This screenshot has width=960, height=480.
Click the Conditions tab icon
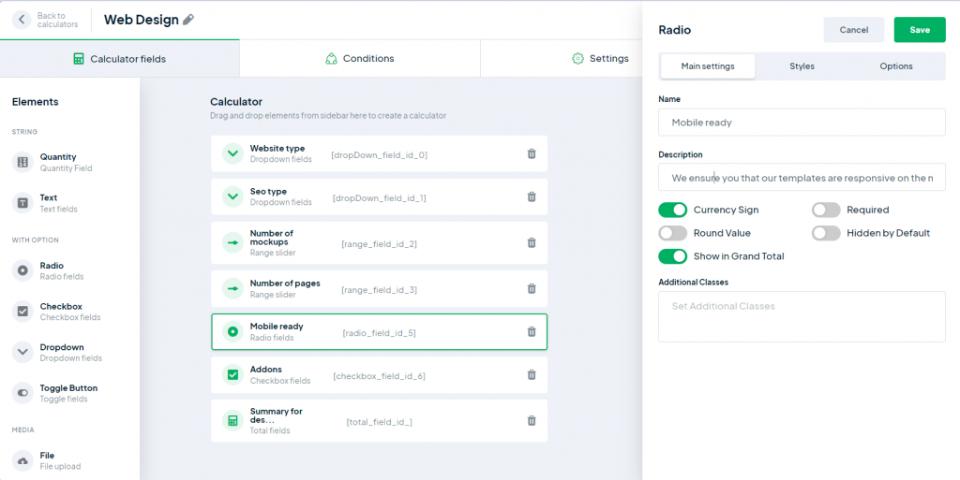[x=331, y=59]
